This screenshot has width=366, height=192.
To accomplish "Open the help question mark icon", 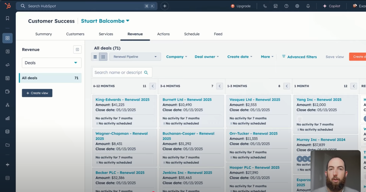I will pyautogui.click(x=286, y=6).
